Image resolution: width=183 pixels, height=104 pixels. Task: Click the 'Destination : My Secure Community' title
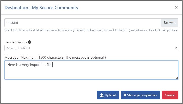click(41, 8)
